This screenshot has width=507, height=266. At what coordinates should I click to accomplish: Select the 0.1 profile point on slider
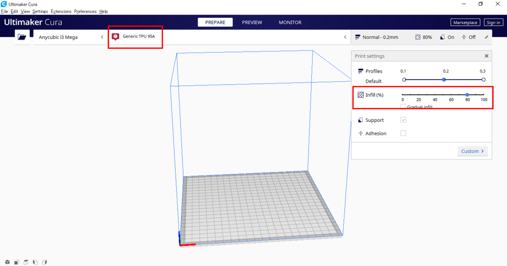click(404, 80)
